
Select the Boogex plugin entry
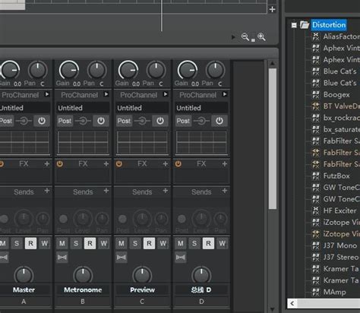pyautogui.click(x=336, y=94)
